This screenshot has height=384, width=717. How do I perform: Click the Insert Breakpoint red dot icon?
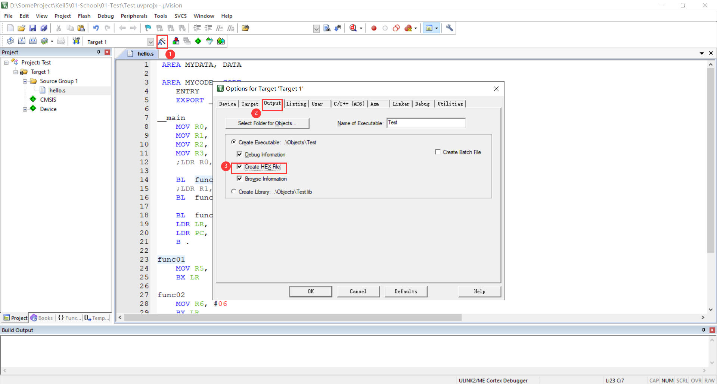(x=374, y=28)
